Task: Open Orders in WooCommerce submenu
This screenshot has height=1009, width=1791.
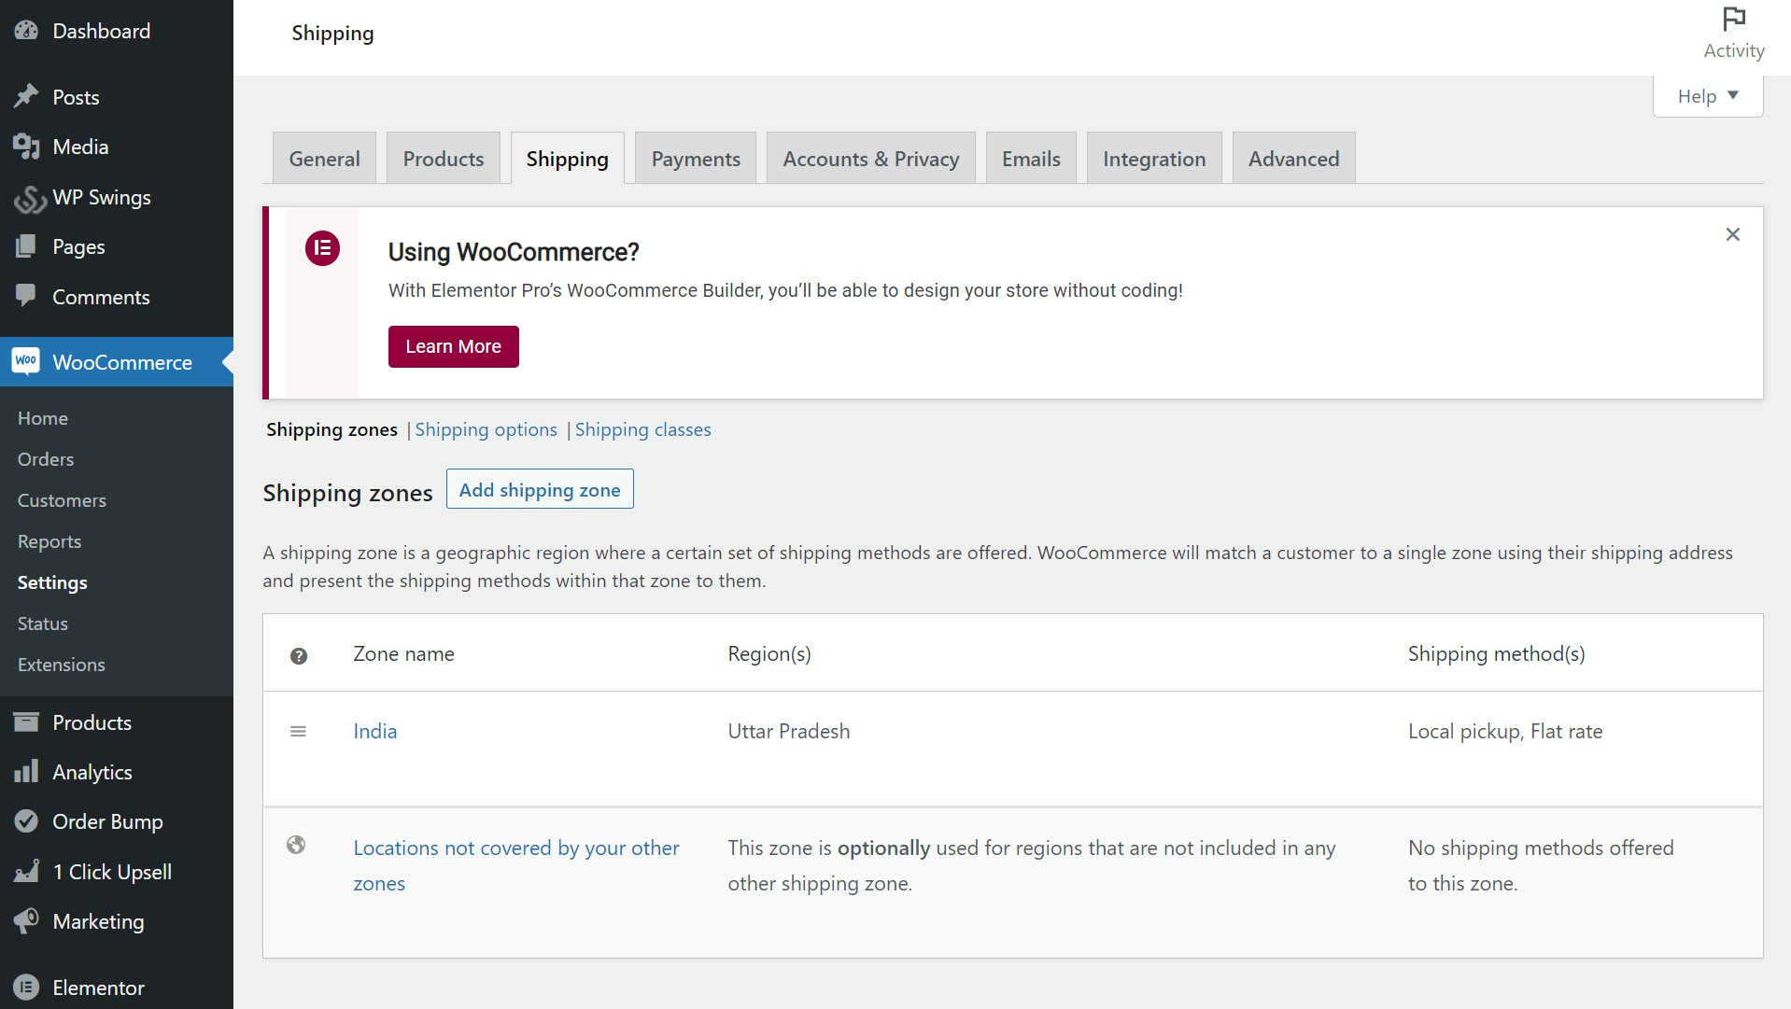Action: click(46, 459)
